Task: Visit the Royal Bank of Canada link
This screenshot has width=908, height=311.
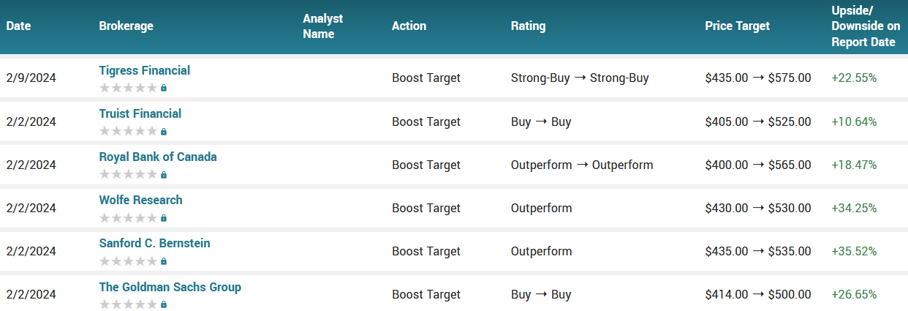Action: tap(157, 157)
